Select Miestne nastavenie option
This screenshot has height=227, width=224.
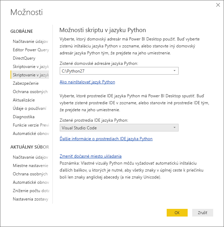pos(30,166)
